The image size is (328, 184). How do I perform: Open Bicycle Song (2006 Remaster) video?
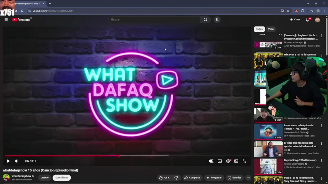click(300, 160)
